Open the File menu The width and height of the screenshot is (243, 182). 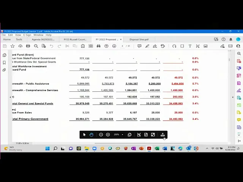[x=3, y=35]
